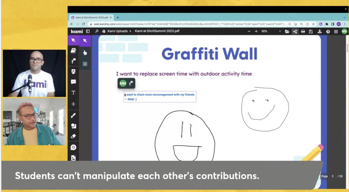Open a new browser tab
The width and height of the screenshot is (349, 192).
(118, 17)
